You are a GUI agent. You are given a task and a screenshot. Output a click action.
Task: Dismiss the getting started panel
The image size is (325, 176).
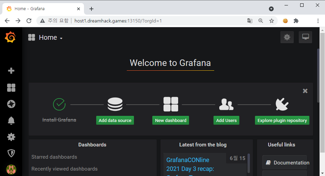[305, 91]
